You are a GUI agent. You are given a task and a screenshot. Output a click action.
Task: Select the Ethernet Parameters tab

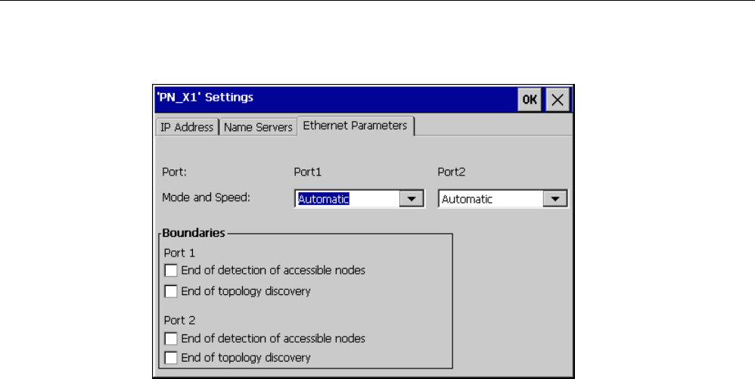355,126
